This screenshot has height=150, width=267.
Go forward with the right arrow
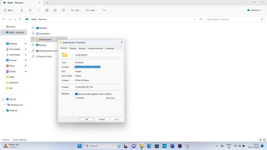tap(10, 20)
